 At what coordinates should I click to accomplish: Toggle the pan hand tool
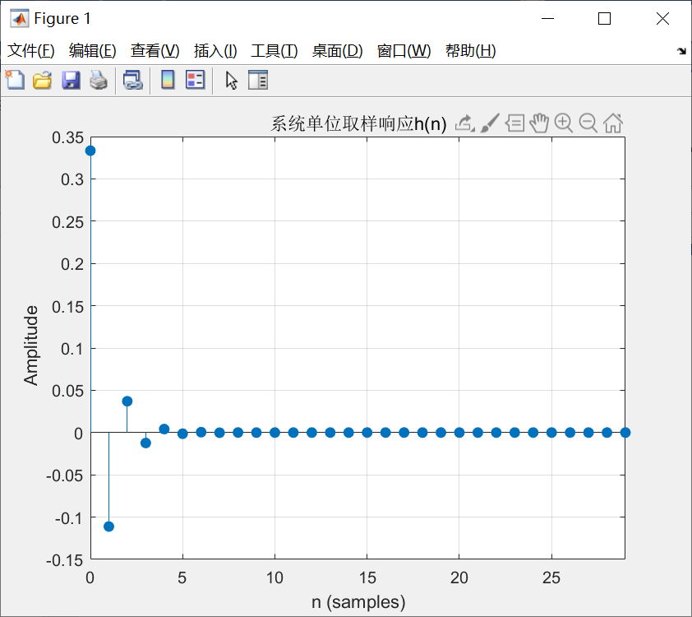tap(540, 123)
